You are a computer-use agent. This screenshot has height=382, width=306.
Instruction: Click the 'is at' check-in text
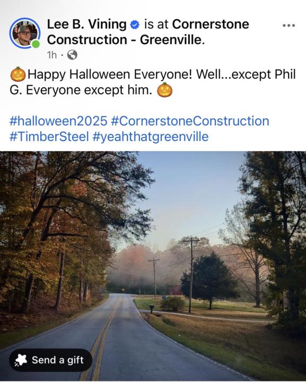point(156,24)
